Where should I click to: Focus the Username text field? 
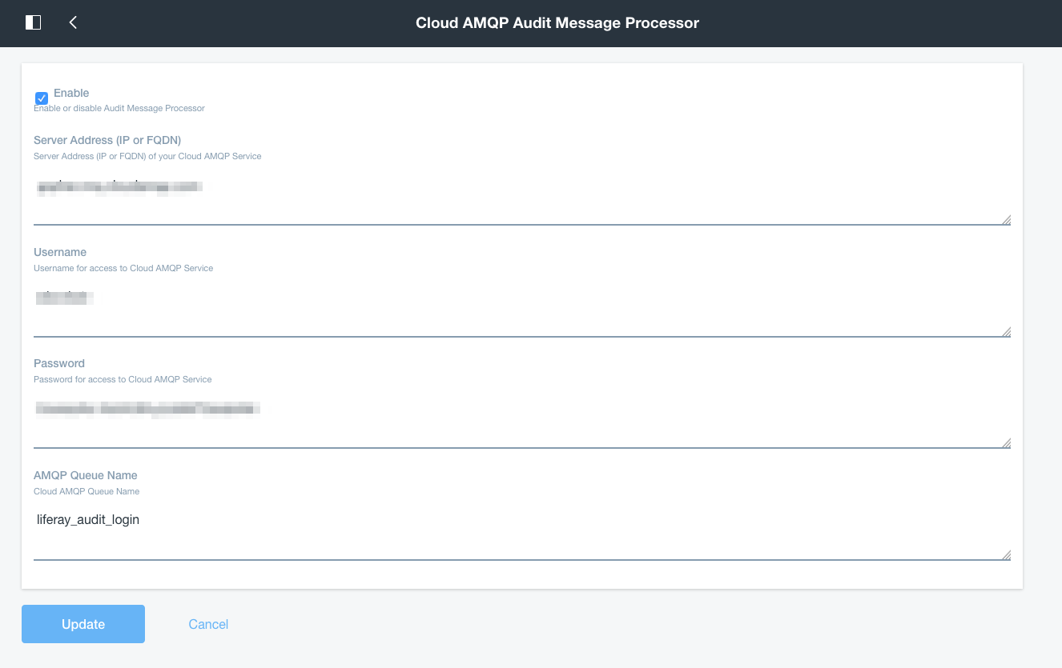pos(521,308)
